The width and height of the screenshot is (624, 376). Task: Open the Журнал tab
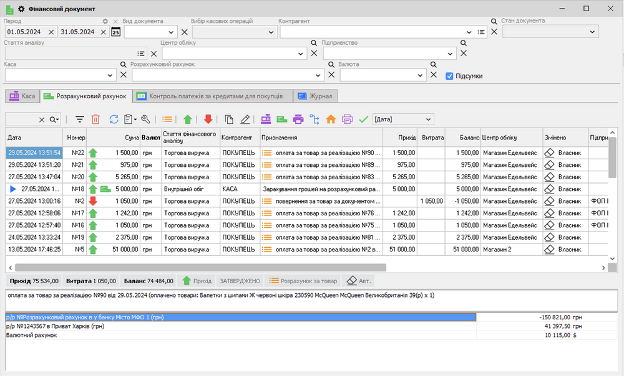coord(316,96)
